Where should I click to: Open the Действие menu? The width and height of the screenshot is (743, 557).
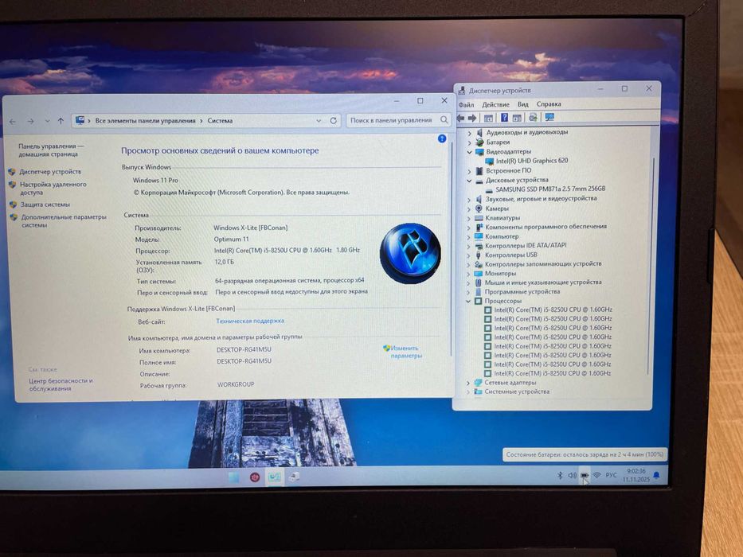(495, 105)
